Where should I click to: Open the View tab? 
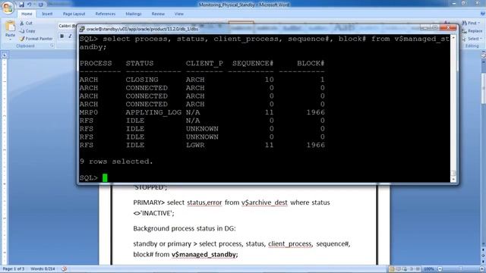179,14
